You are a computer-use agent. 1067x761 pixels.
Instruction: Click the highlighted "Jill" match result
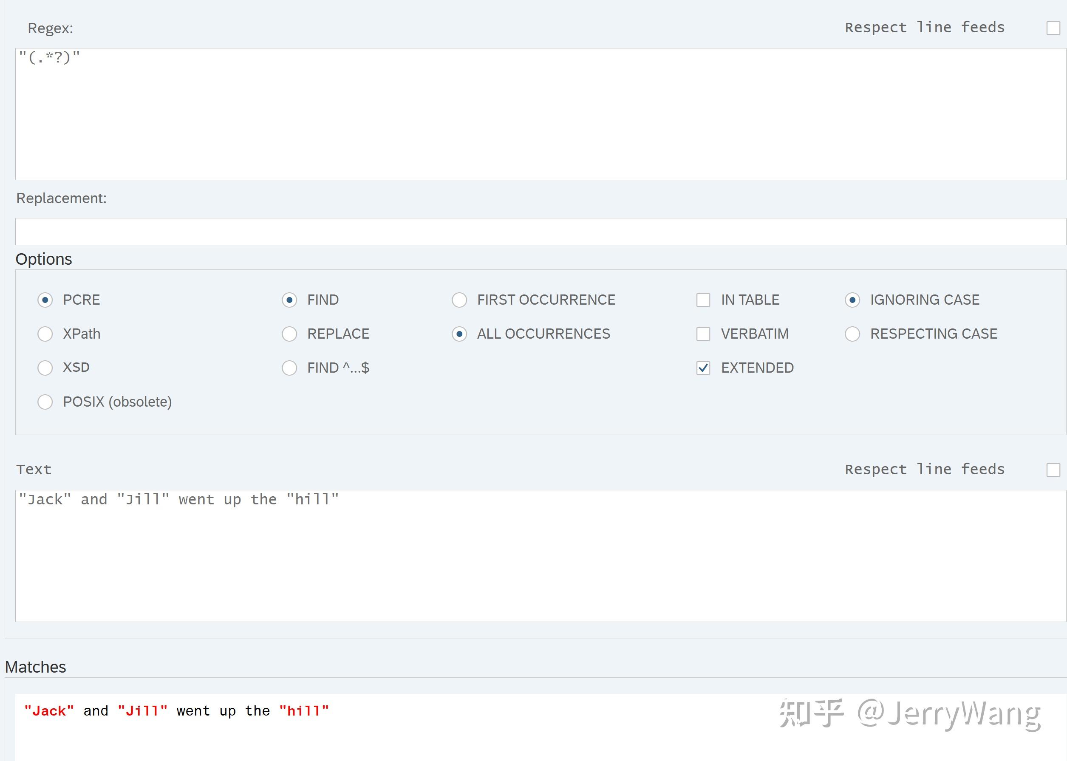coord(142,711)
